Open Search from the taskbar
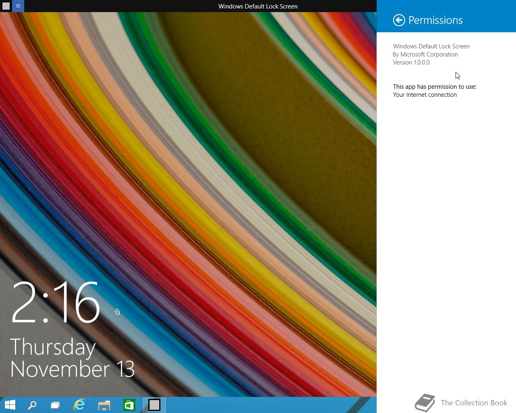516x413 pixels. pos(32,405)
